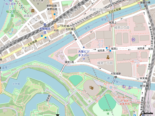155x116 pixels.
Task: Click the left anchor icon by 第二寝屋川
Action: point(123,86)
